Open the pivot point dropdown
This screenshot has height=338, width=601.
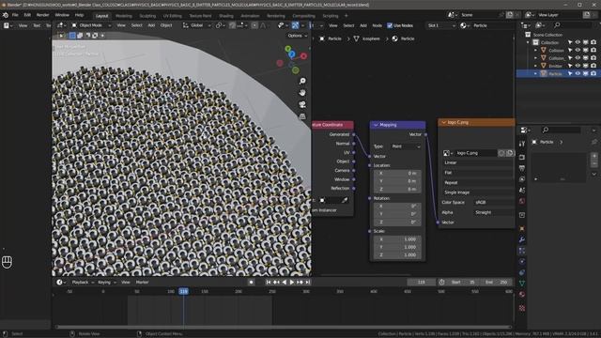click(221, 25)
